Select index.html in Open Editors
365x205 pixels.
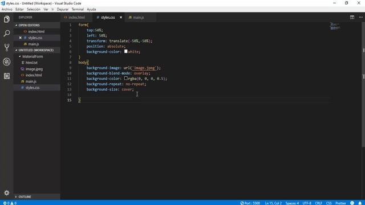[x=36, y=31]
